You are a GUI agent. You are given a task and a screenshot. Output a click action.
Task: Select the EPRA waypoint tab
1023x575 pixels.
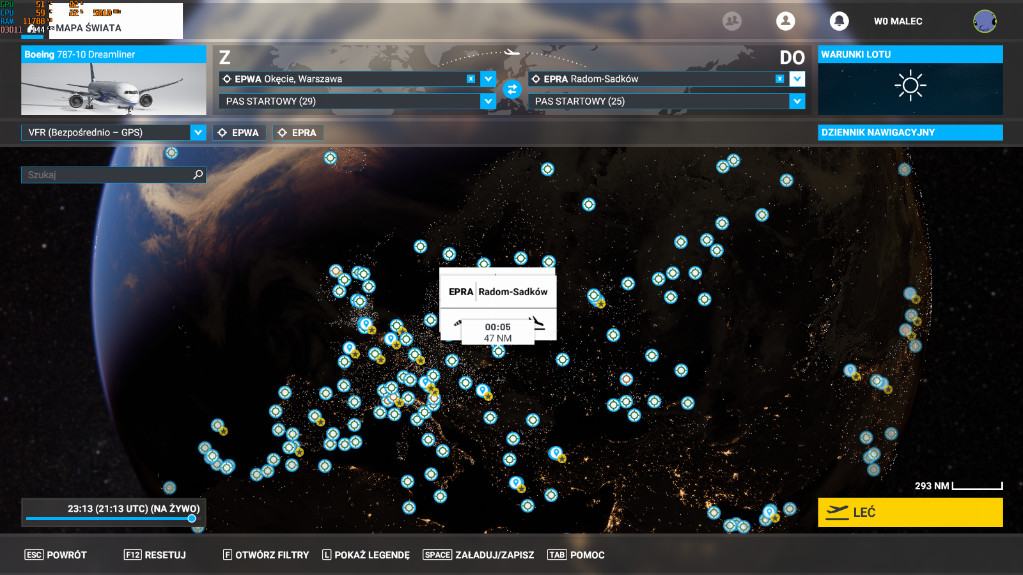299,132
